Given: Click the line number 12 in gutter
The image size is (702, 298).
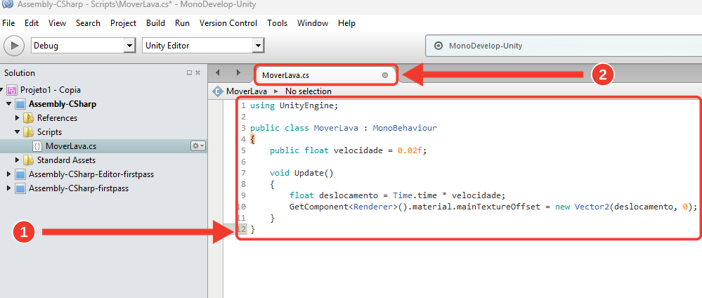Looking at the screenshot, I should pyautogui.click(x=242, y=229).
